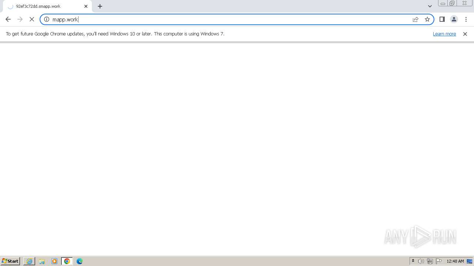Launch Internet Explorer from taskbar

pyautogui.click(x=29, y=261)
